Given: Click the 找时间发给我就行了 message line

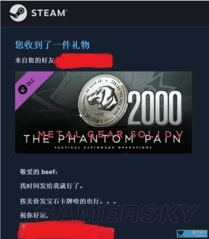Looking at the screenshot, I should (51, 186).
